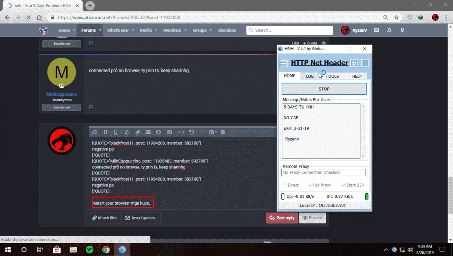Toggle the No Proxy checkbox

(311, 185)
